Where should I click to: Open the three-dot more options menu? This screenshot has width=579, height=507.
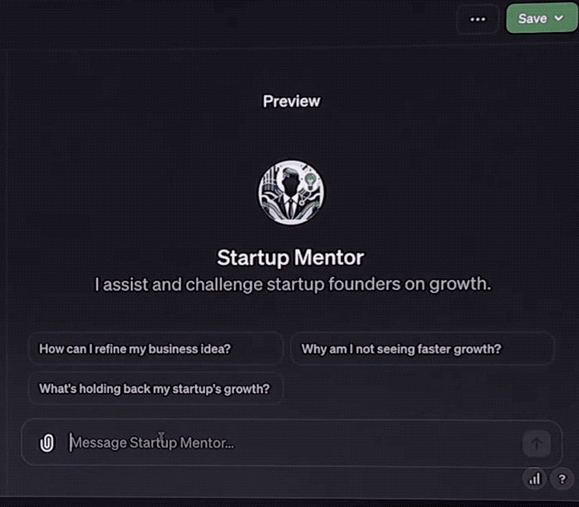click(x=477, y=19)
